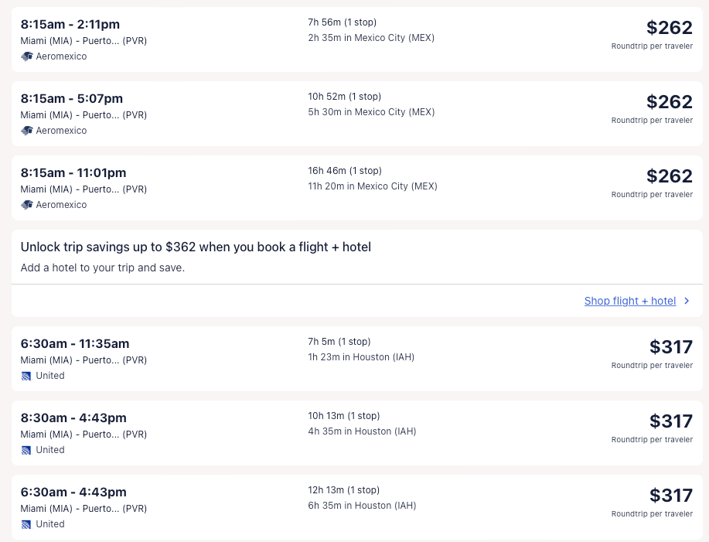Click Aeromexico logo on the 8:15am - 11:01pm flight
The width and height of the screenshot is (709, 542).
click(x=27, y=205)
